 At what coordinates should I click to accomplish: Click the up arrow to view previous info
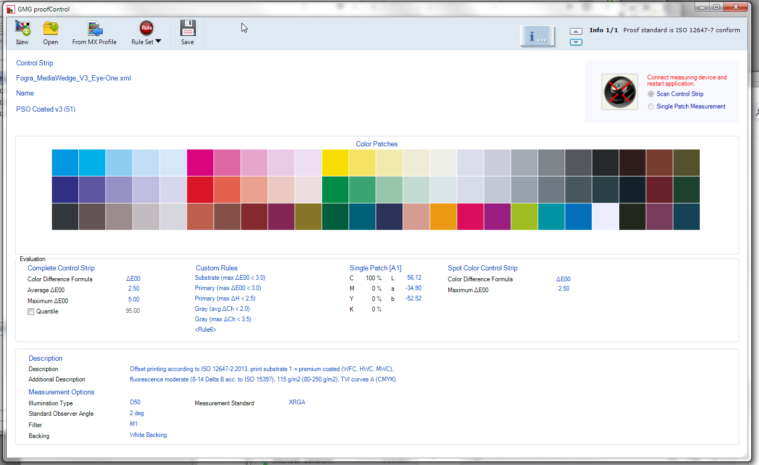point(576,32)
